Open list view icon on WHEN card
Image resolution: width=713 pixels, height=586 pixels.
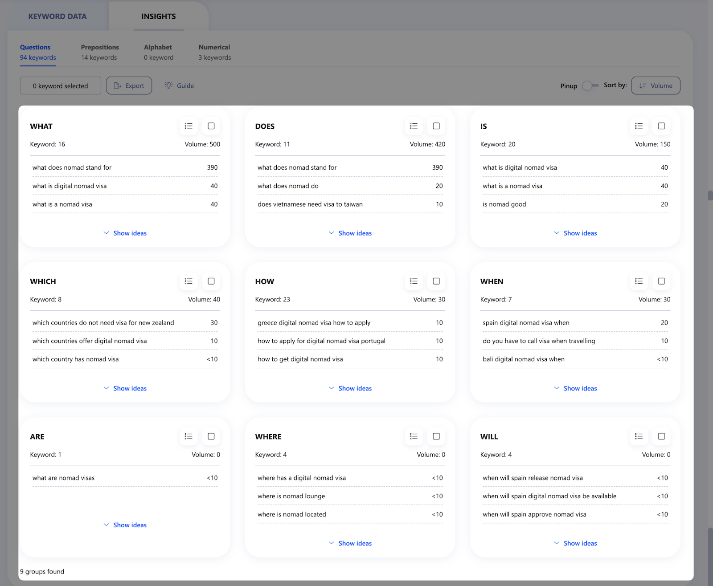639,281
